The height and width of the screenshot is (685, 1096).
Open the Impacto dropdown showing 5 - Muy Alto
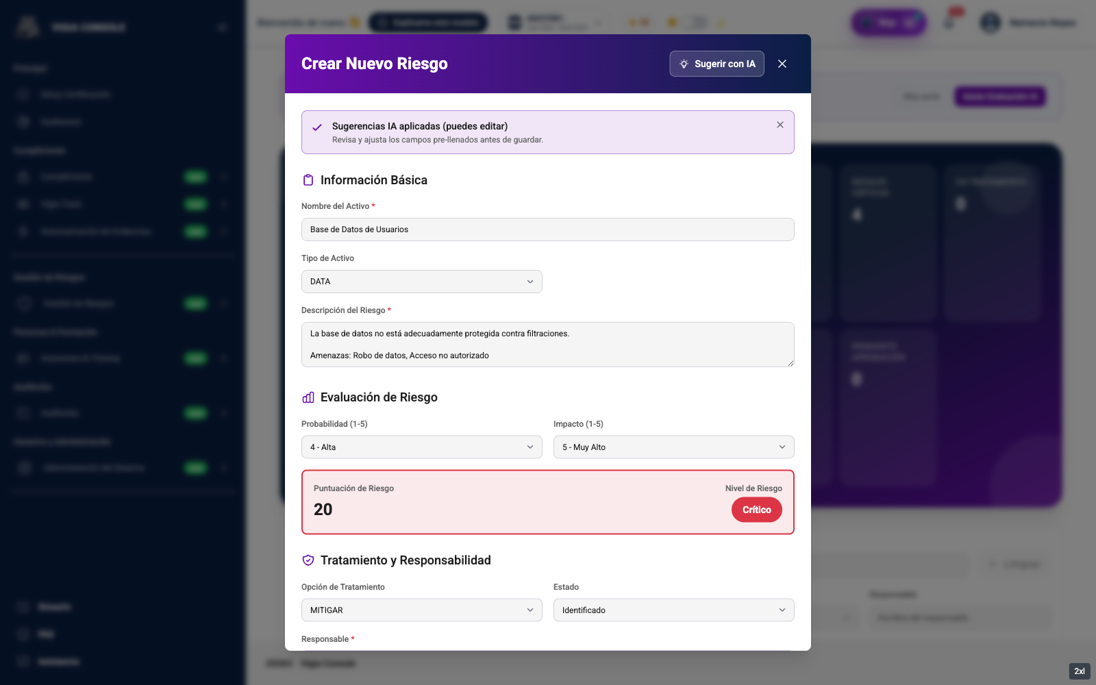pos(674,447)
